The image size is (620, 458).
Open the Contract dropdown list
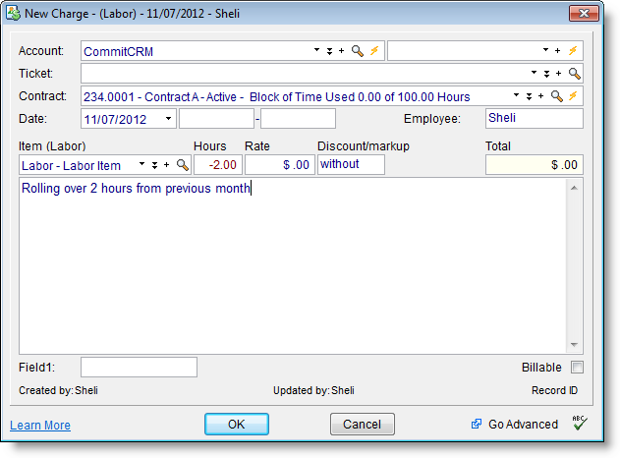click(x=516, y=96)
